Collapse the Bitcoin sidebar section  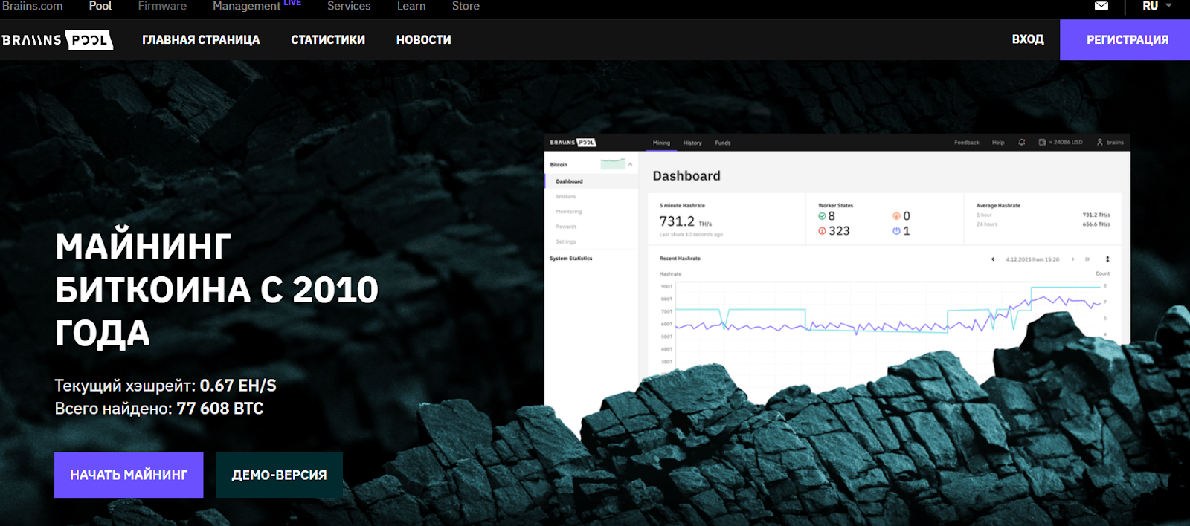click(630, 164)
